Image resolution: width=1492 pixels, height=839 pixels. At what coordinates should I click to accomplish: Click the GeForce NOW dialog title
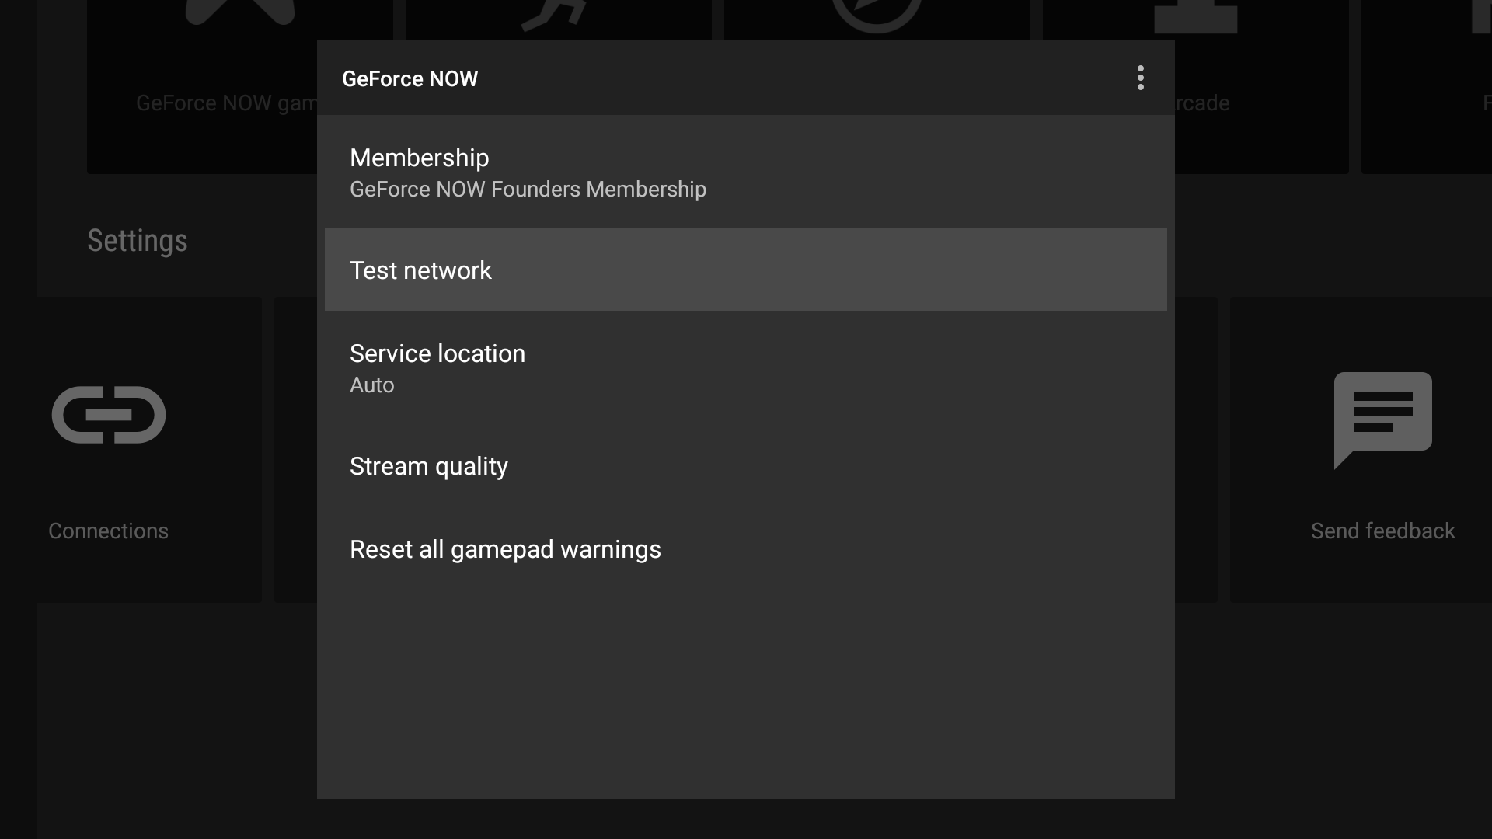coord(410,78)
